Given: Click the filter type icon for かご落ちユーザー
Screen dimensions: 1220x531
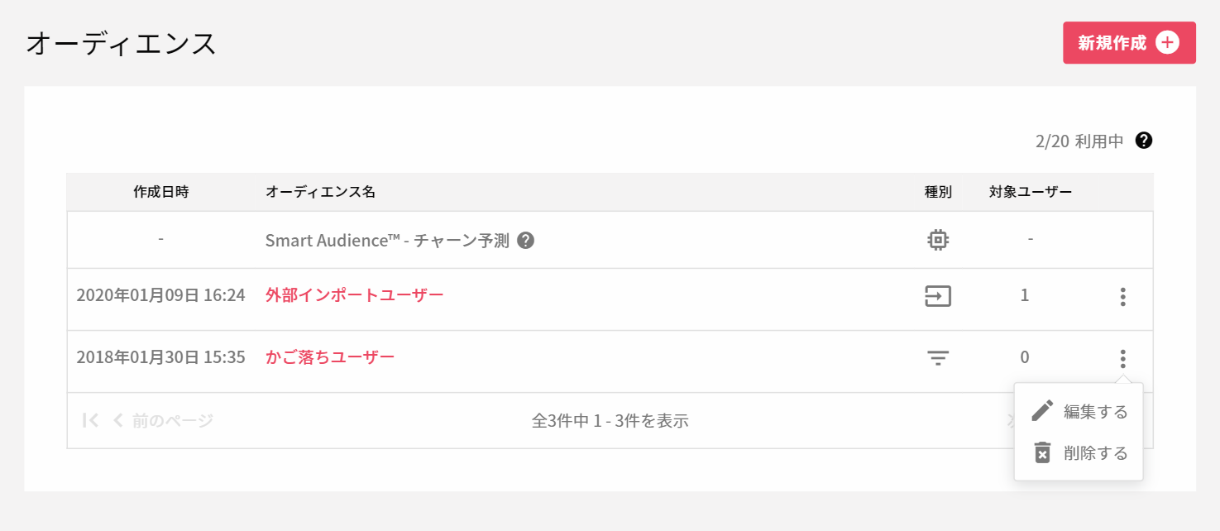Looking at the screenshot, I should [x=938, y=358].
